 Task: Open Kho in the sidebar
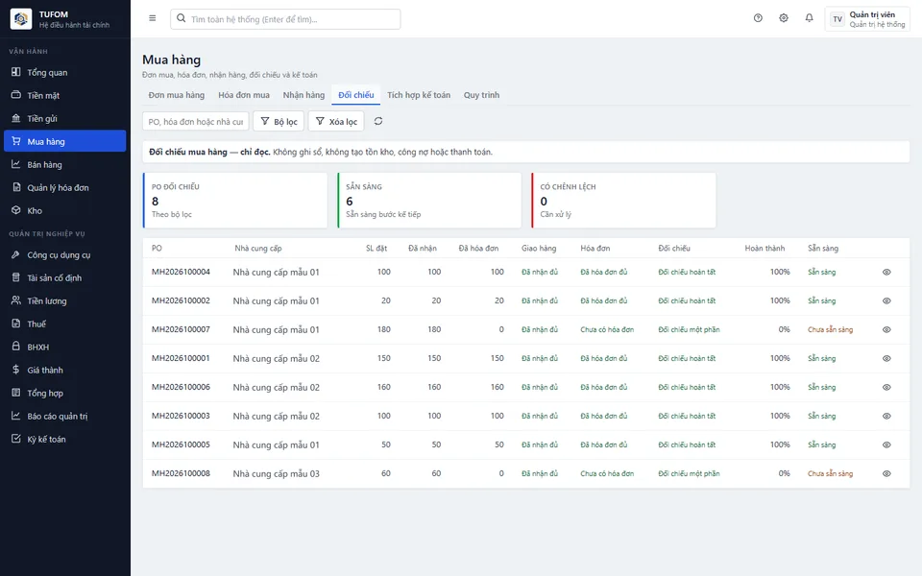point(64,210)
